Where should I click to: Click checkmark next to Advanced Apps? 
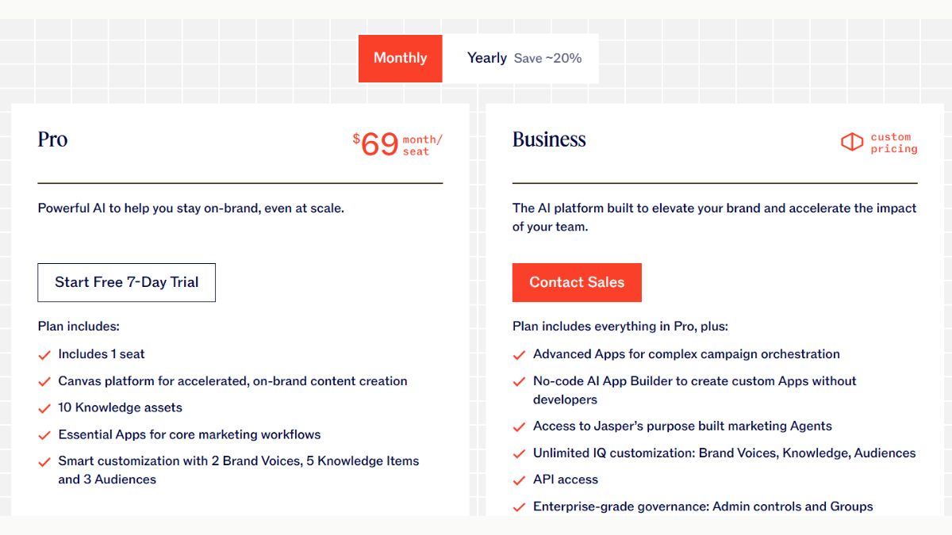click(x=520, y=355)
